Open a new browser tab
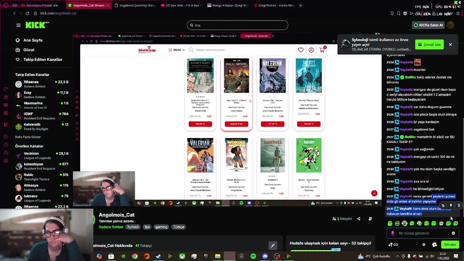 coord(301,5)
